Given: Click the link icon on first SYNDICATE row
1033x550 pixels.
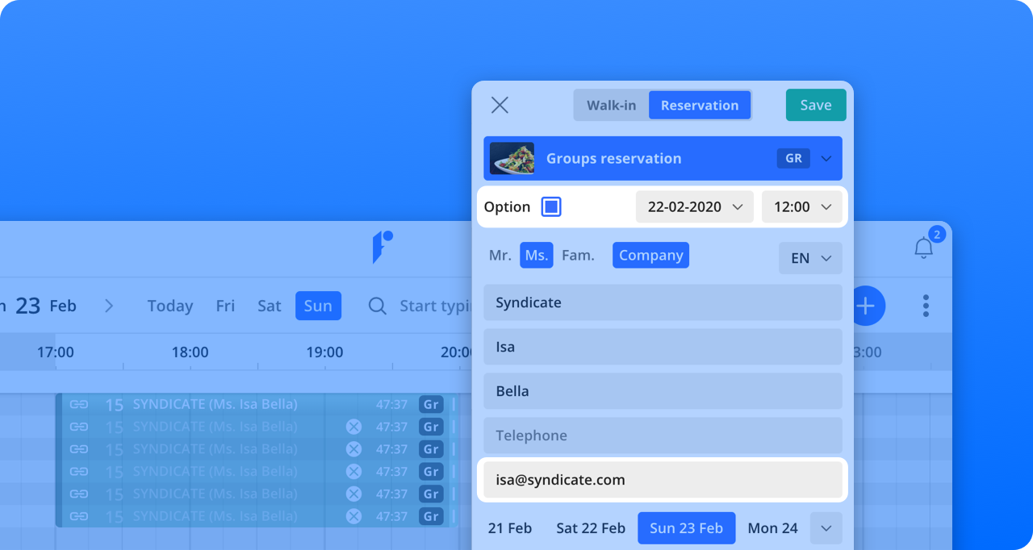Looking at the screenshot, I should pyautogui.click(x=78, y=404).
